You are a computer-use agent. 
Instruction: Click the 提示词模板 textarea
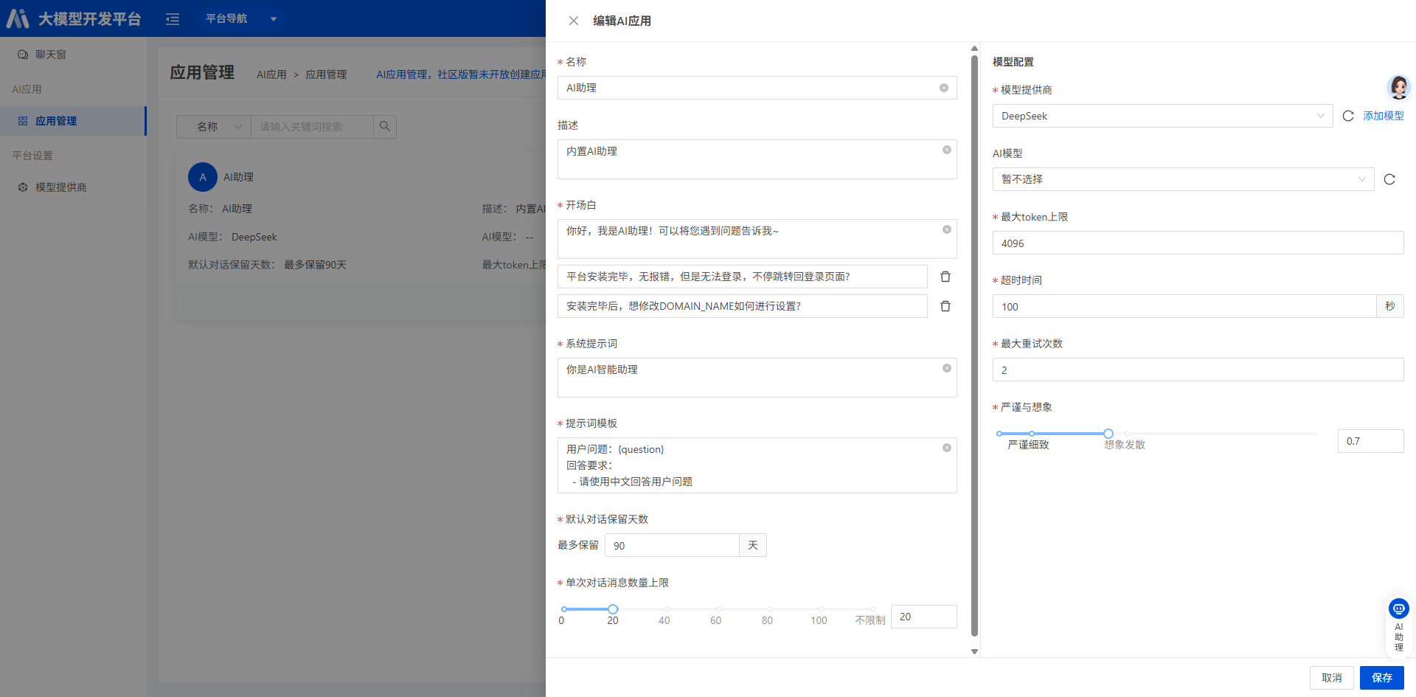tap(757, 465)
